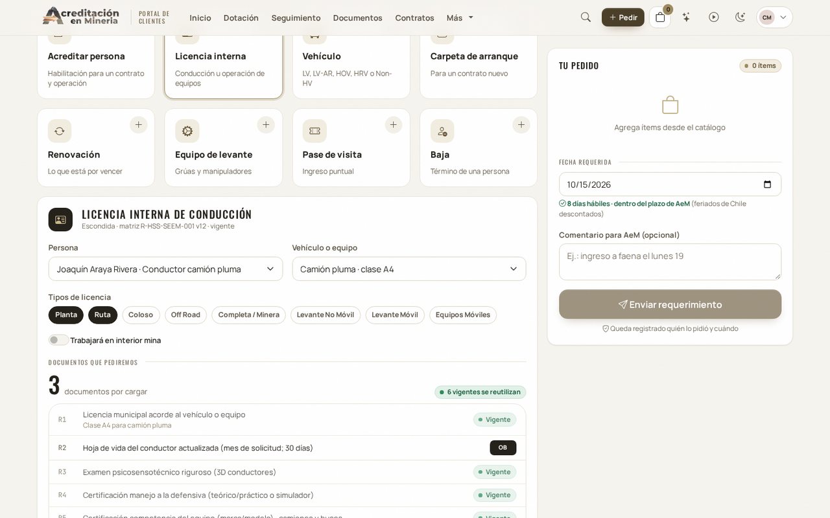This screenshot has height=518, width=830.
Task: Click the Pedir button in header
Action: click(x=622, y=17)
